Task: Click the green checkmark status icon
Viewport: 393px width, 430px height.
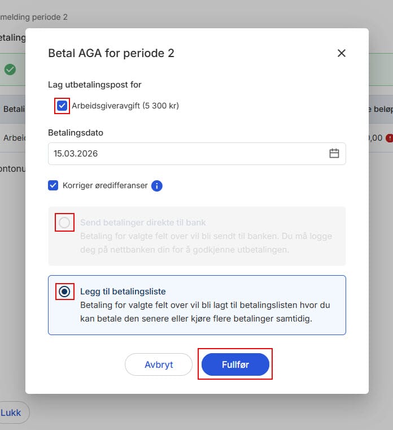Action: 10,70
